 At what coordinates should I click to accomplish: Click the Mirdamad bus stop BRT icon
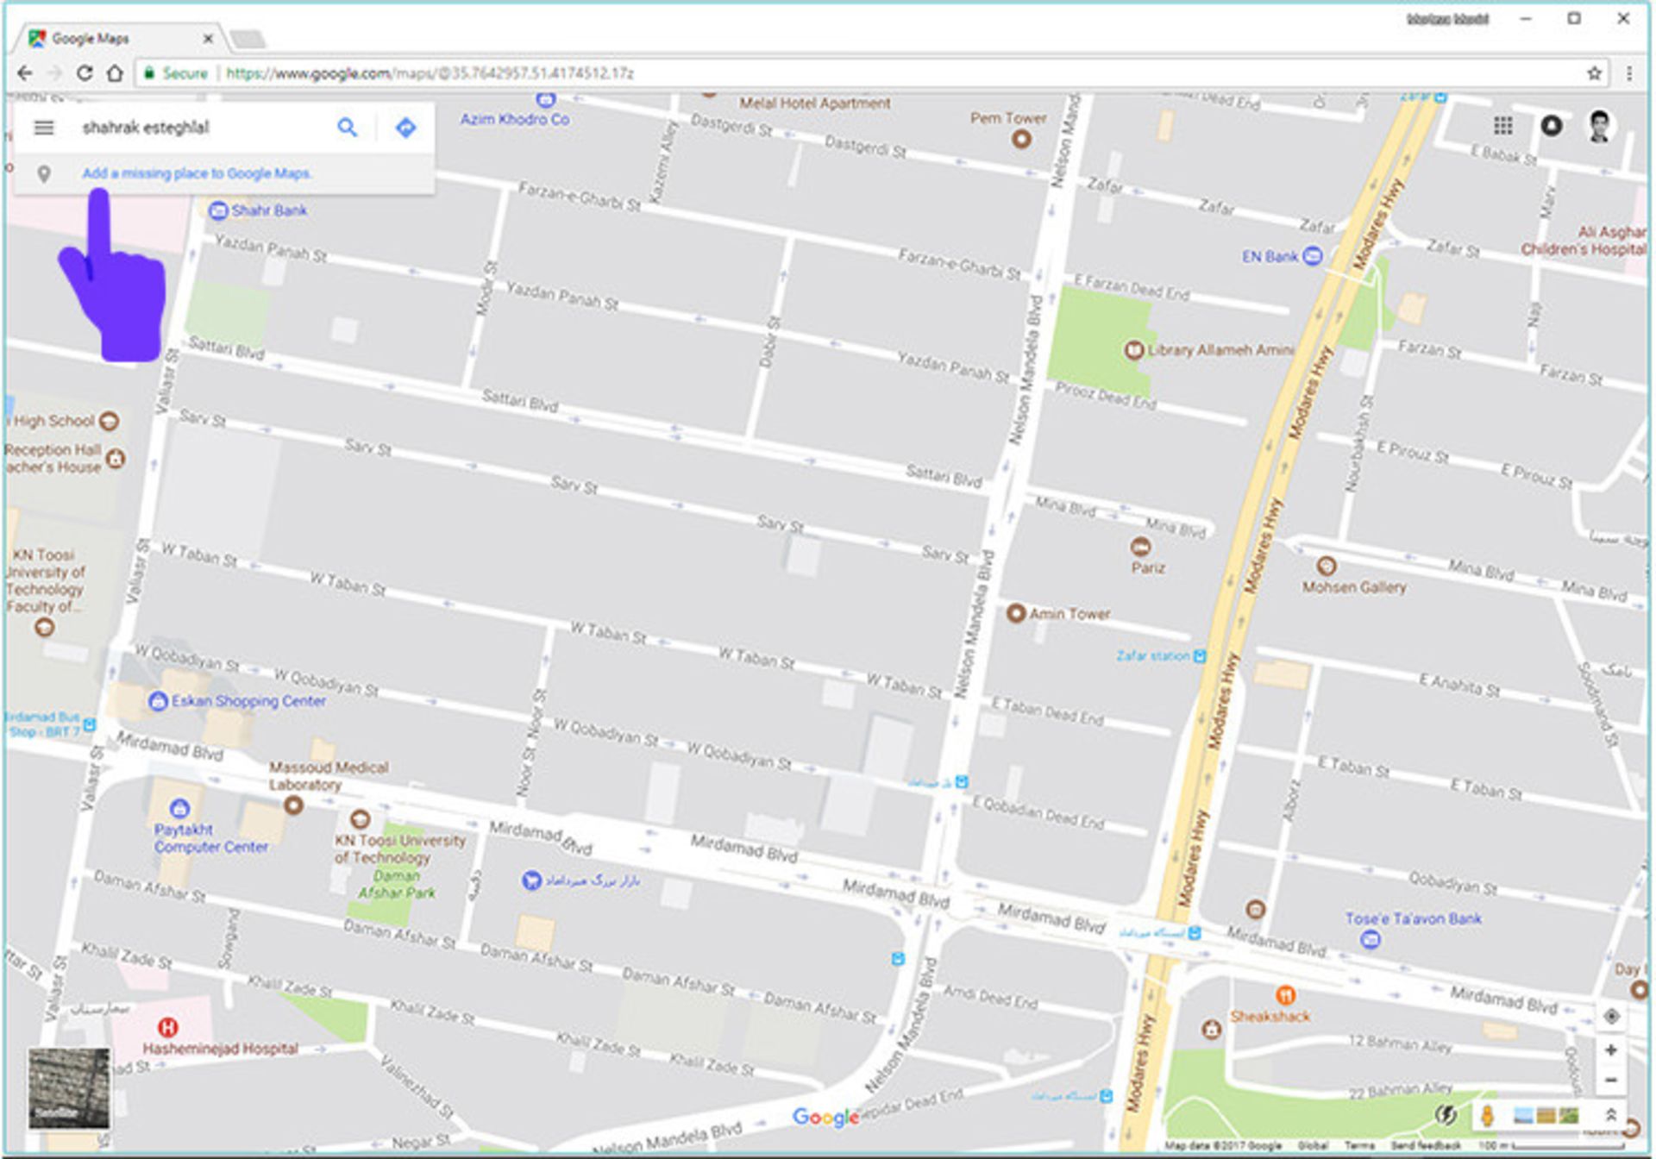[90, 724]
